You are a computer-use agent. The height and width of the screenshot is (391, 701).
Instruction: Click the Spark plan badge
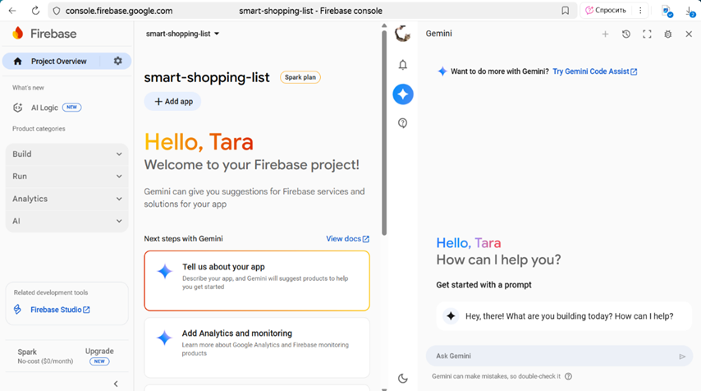(300, 77)
